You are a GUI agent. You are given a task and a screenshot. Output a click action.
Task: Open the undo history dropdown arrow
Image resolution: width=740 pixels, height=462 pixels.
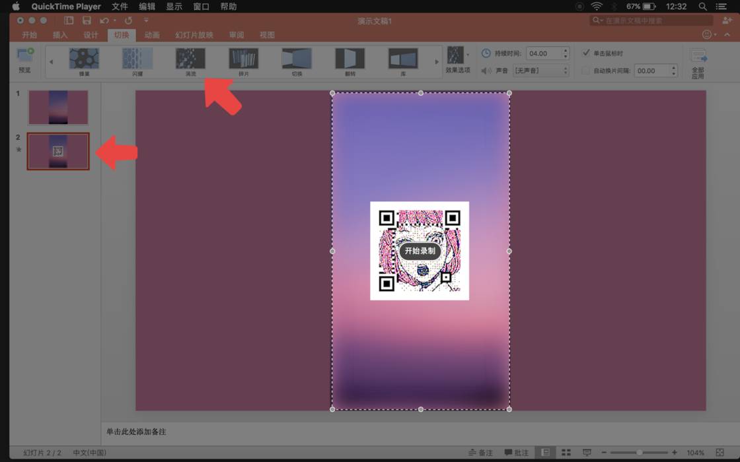pos(115,20)
